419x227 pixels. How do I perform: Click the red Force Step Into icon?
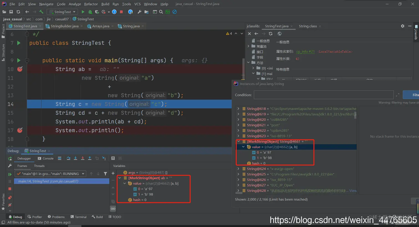(x=83, y=158)
